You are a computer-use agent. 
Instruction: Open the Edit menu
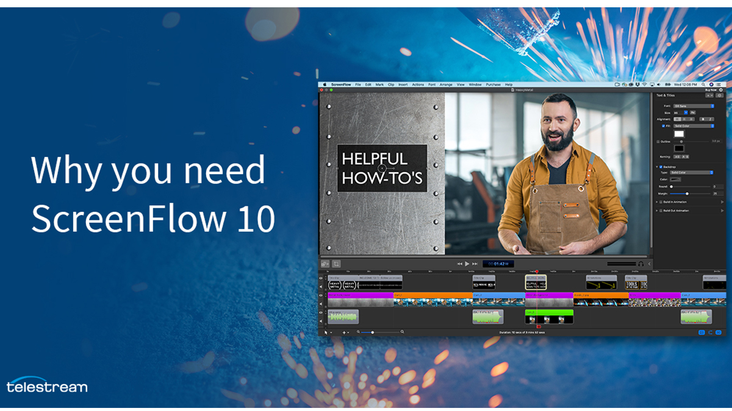click(x=368, y=85)
